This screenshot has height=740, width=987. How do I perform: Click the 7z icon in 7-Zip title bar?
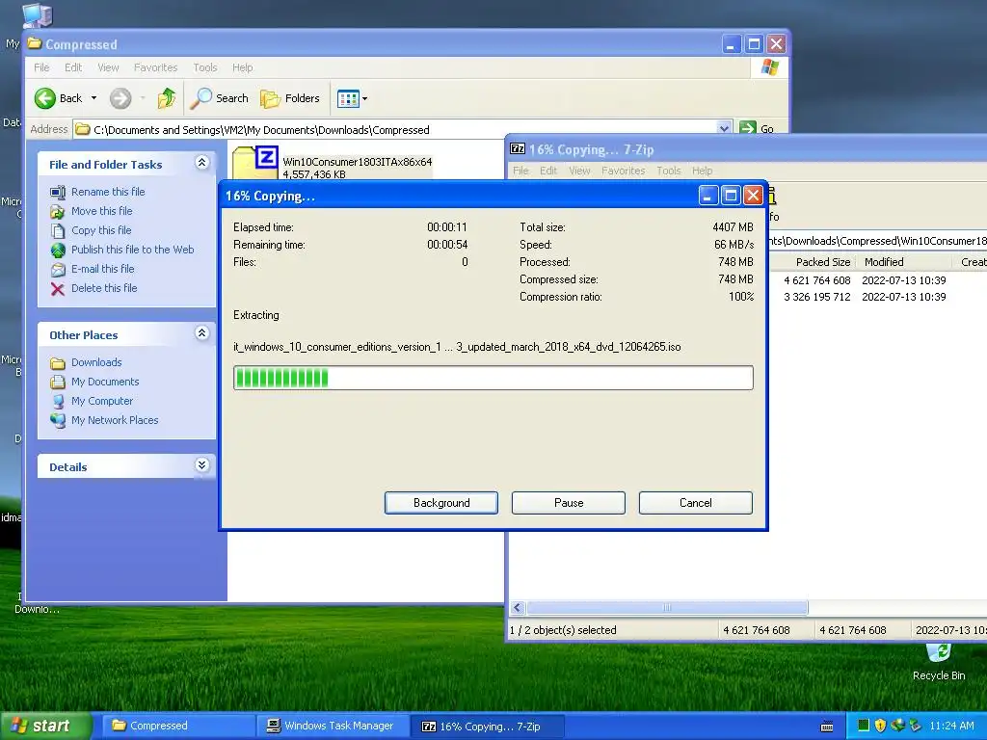(x=518, y=149)
